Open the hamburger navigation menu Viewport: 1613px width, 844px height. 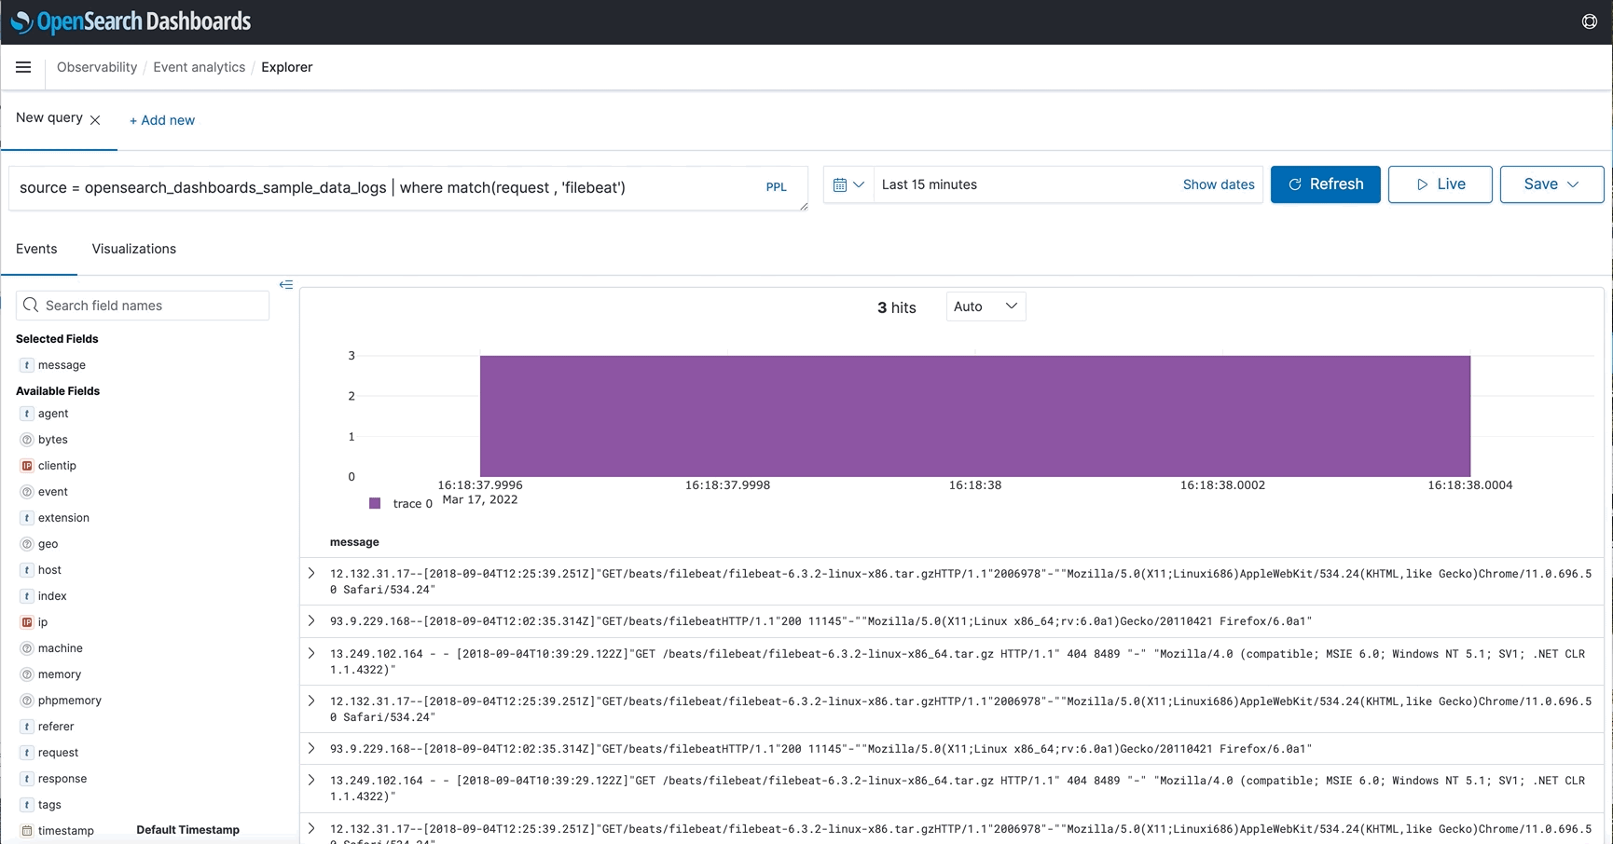[23, 67]
